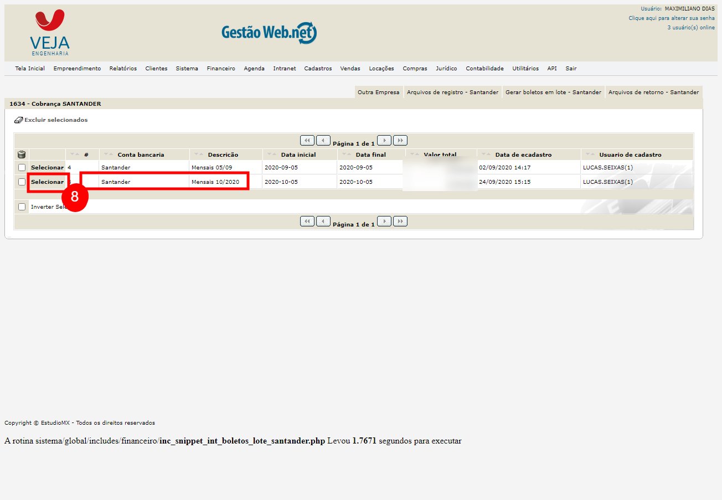The height and width of the screenshot is (500, 722).
Task: Toggle the Inverter Seleção checkbox
Action: [x=22, y=207]
